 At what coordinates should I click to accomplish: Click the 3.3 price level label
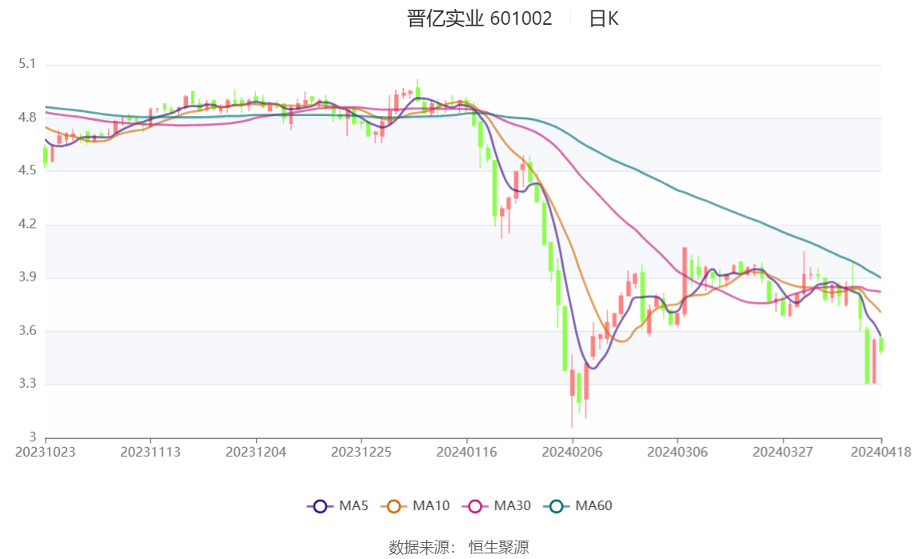tap(28, 384)
